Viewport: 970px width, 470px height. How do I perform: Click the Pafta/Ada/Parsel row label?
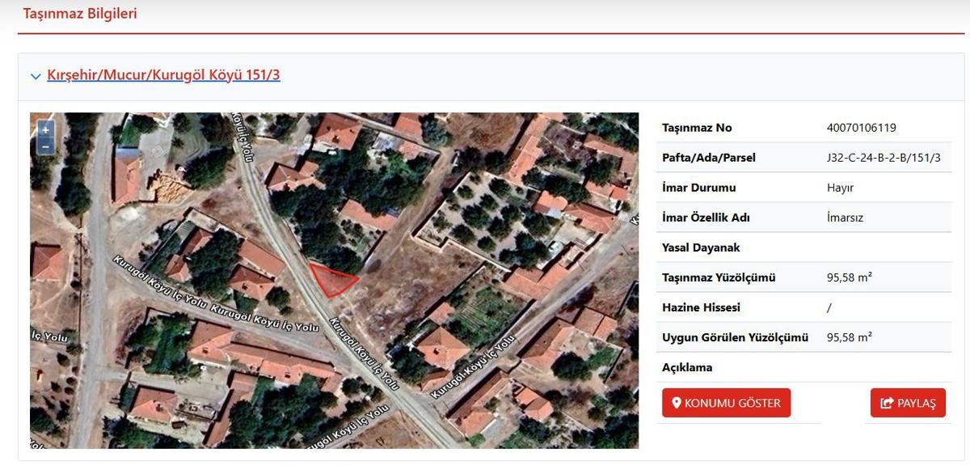pyautogui.click(x=708, y=158)
